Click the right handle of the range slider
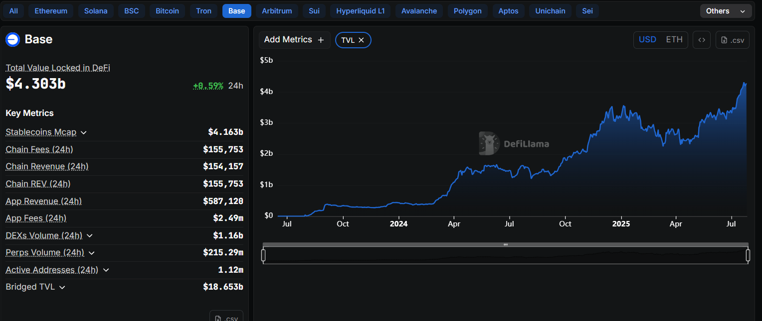Viewport: 762px width, 321px height. [748, 255]
